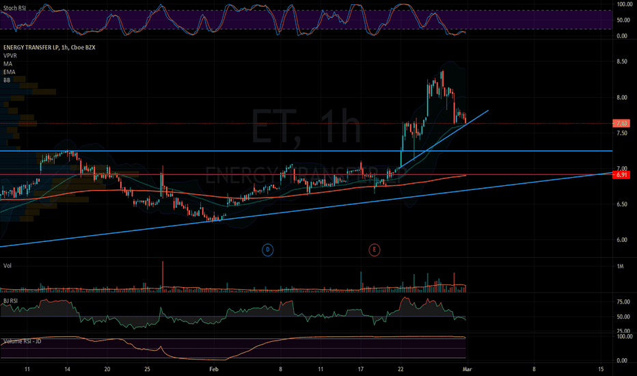Select the Stoch RSI indicator label
The image size is (637, 376).
click(x=14, y=8)
